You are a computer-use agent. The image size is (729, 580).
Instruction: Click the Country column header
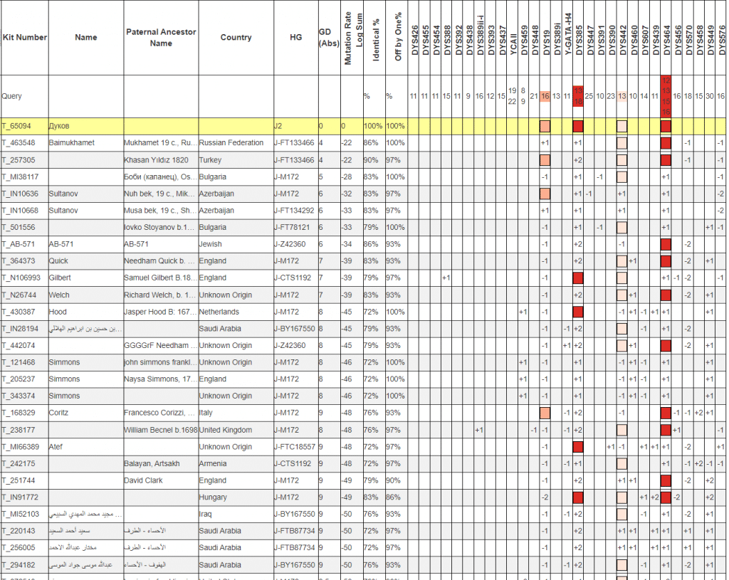(236, 38)
